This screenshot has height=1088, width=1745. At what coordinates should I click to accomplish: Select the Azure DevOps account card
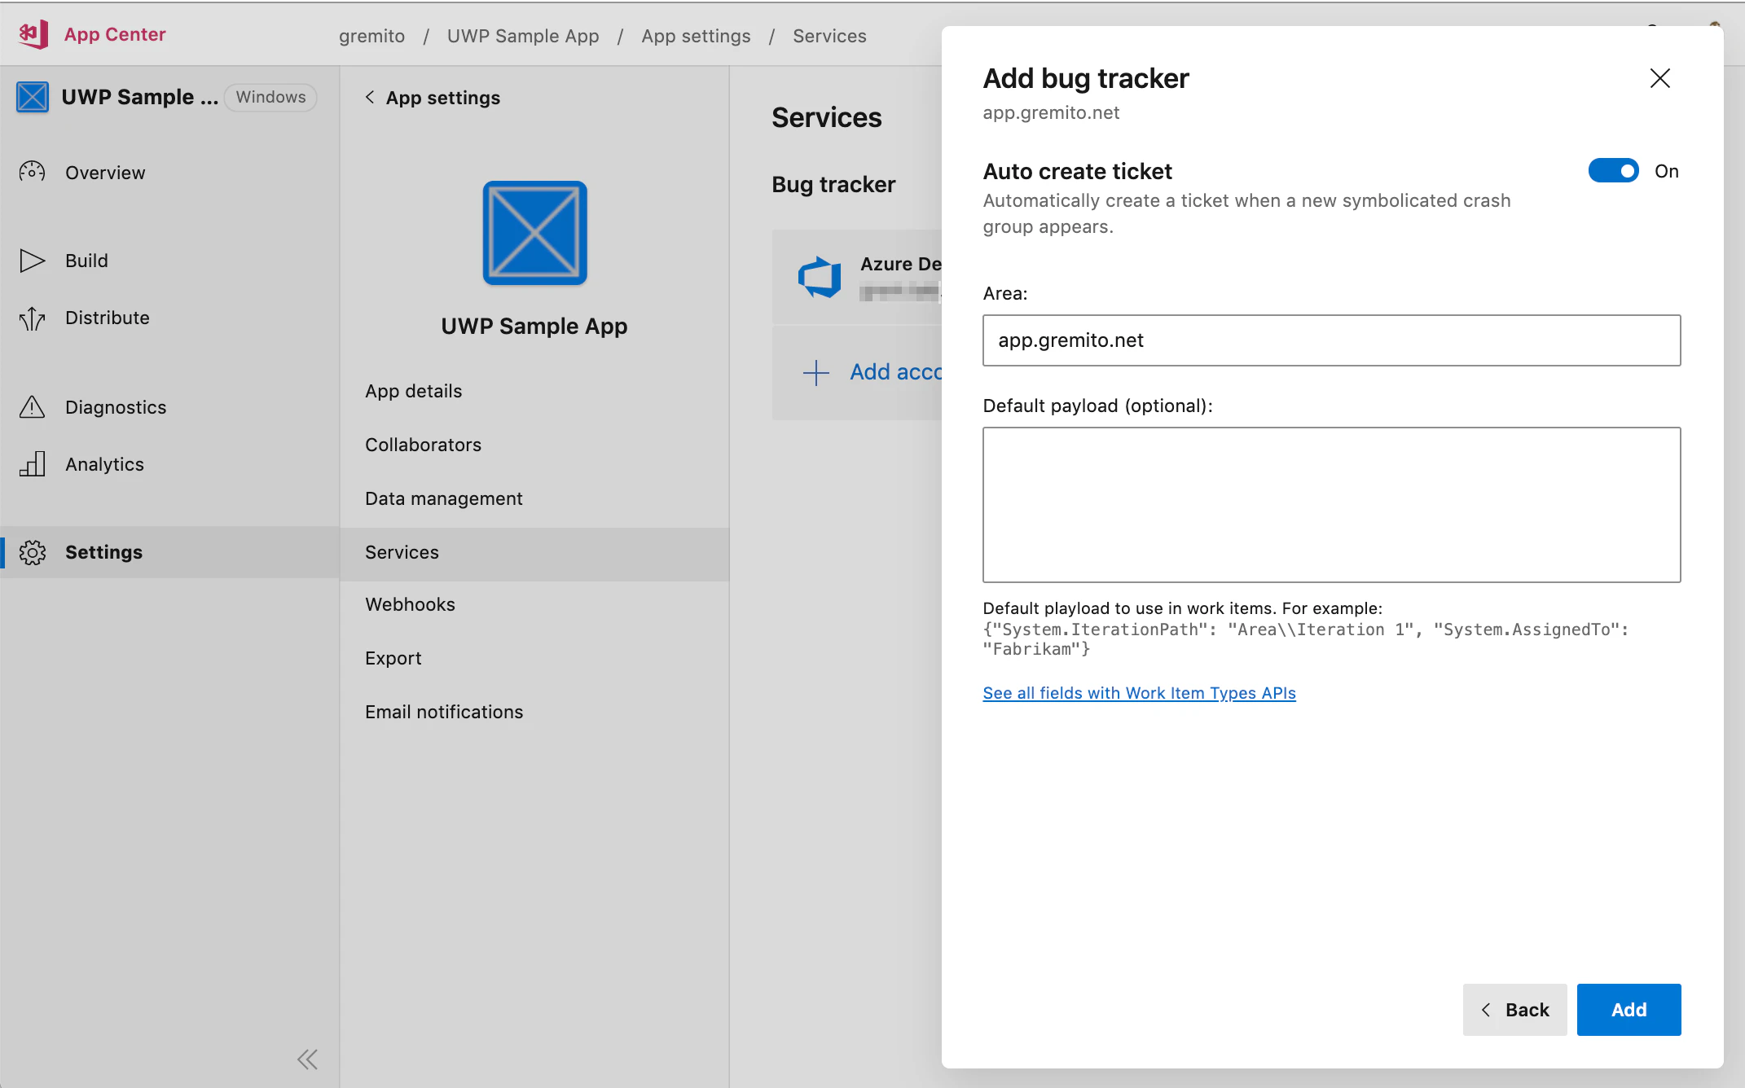click(x=857, y=277)
